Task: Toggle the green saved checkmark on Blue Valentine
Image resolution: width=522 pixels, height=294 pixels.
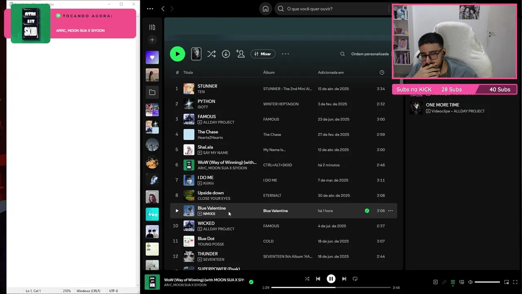Action: coord(367,211)
